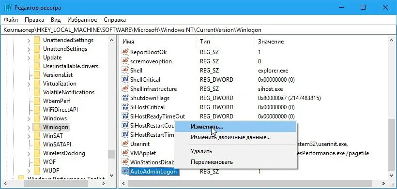Click the SiHostReadyTimeOut DWORD value icon
Screen dimensions: 397x189
coord(125,116)
